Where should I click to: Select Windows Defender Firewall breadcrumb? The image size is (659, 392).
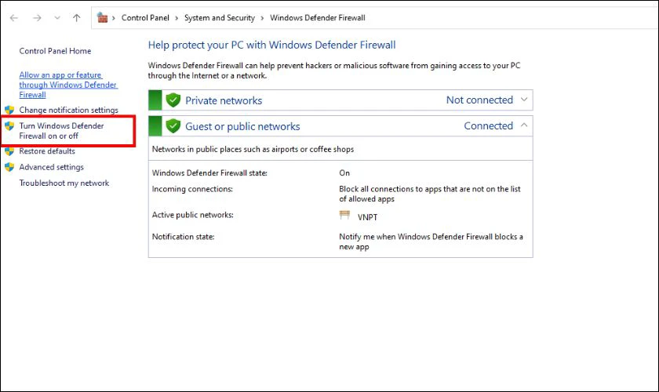pos(317,18)
